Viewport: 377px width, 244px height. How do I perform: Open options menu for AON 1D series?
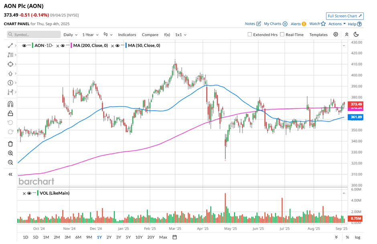click(29, 45)
